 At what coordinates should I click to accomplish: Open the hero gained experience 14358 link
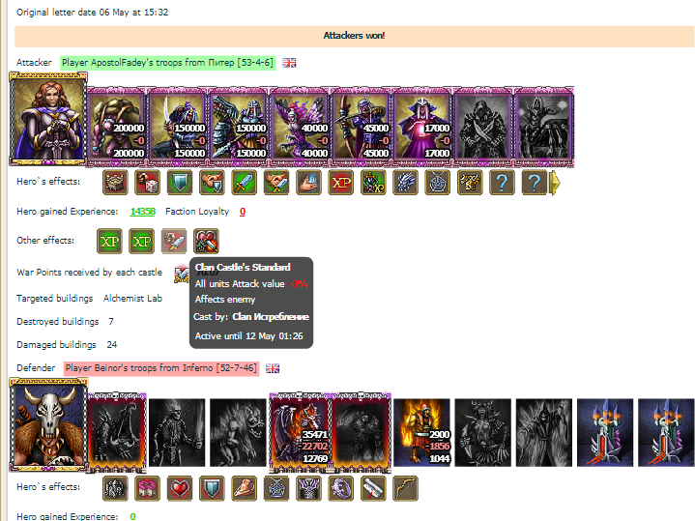click(x=143, y=212)
